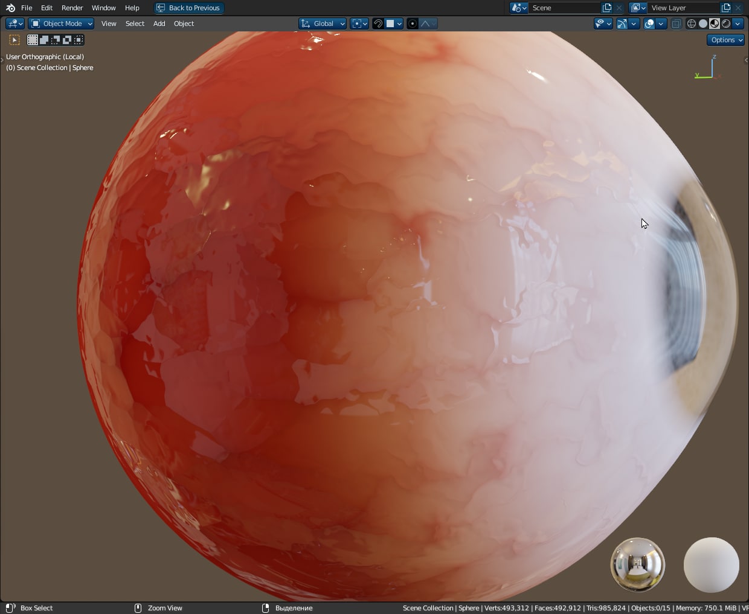Image resolution: width=749 pixels, height=614 pixels.
Task: Click the Scene name field
Action: tap(565, 8)
